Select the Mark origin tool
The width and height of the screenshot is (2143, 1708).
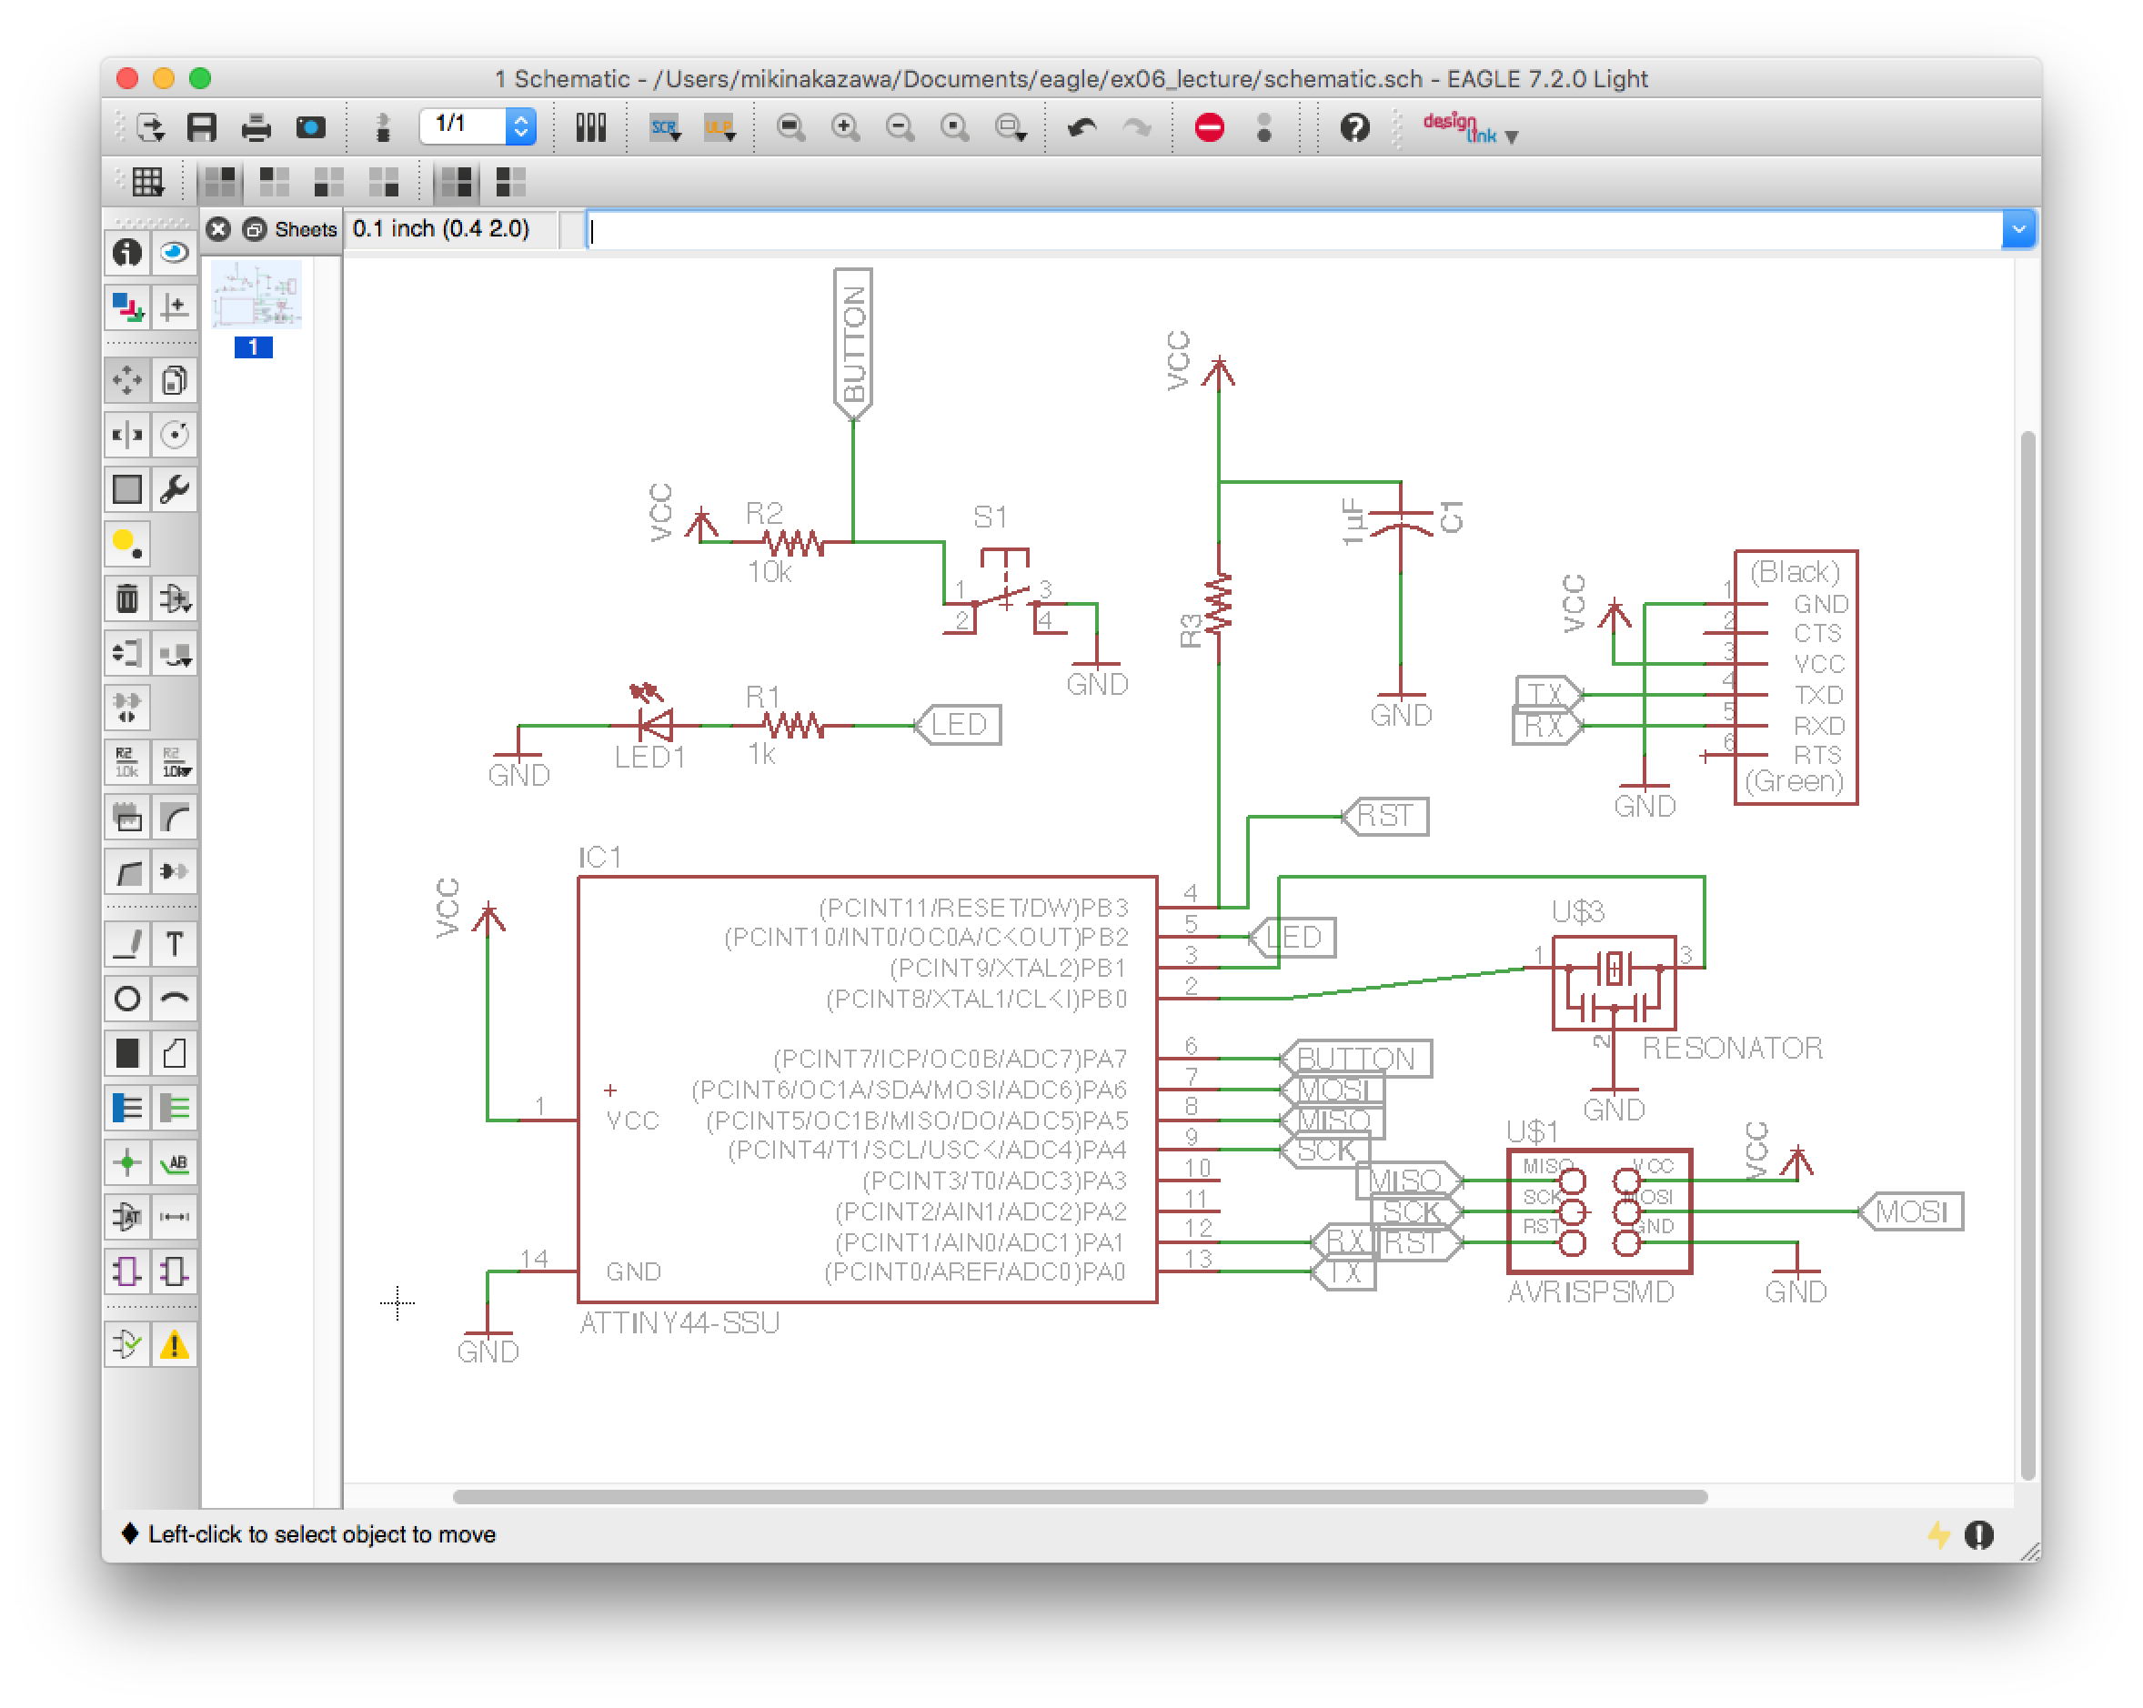175,307
